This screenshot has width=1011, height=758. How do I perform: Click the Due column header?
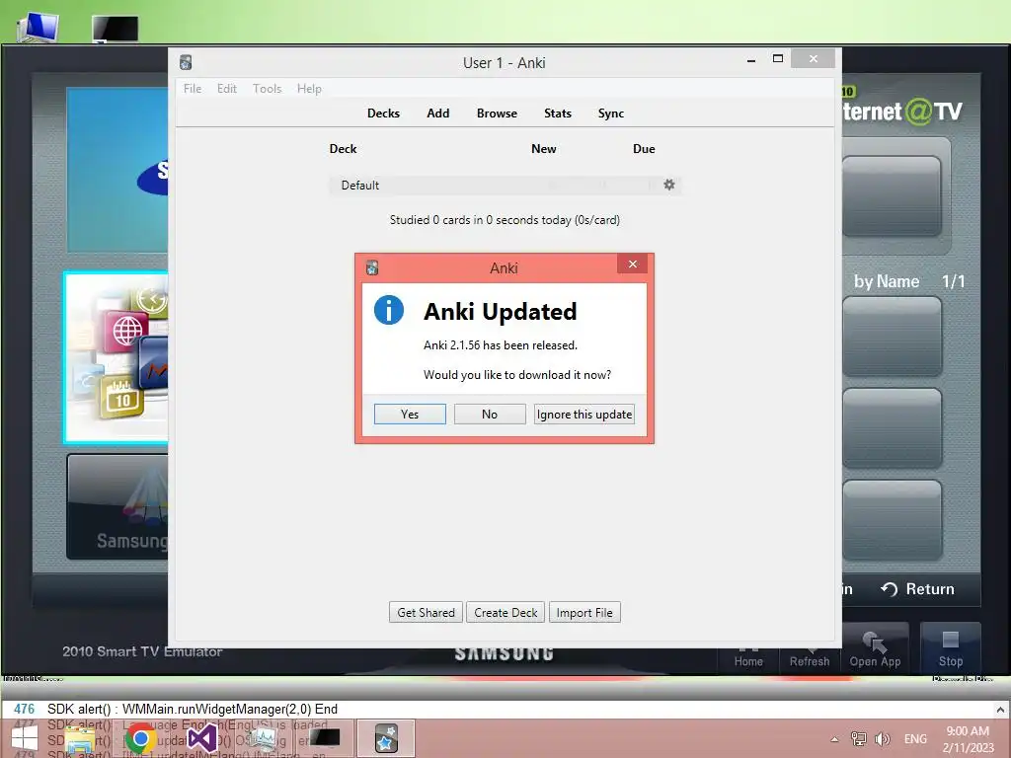click(644, 149)
